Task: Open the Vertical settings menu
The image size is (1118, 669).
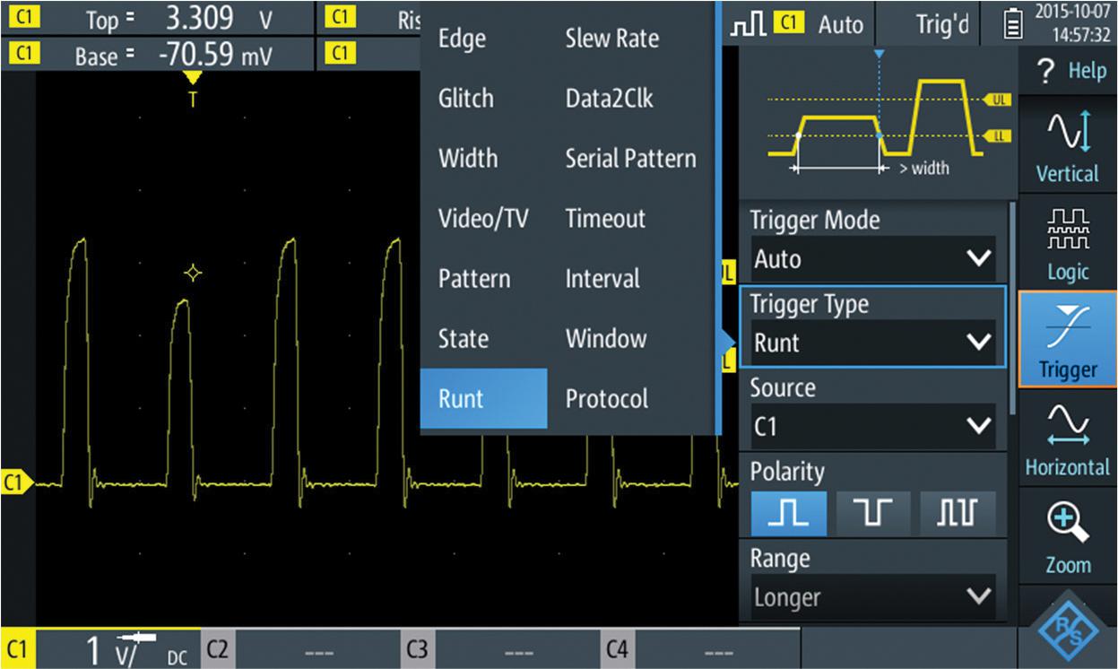Action: [1067, 143]
